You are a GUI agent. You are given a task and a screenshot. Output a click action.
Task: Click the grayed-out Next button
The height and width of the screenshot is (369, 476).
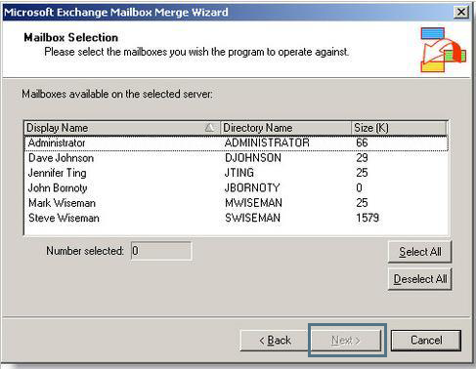pos(346,341)
